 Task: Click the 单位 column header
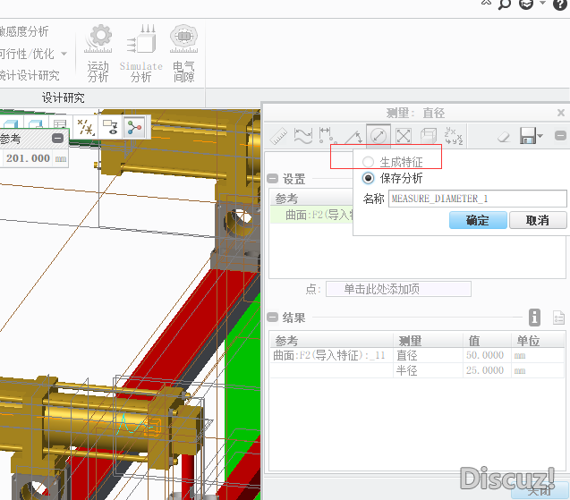[538, 340]
